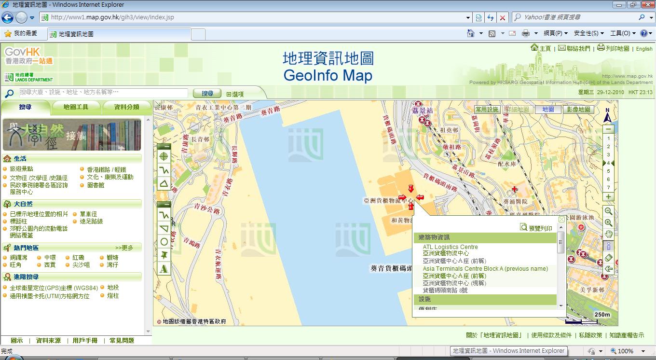Click the IE help question icon

[x=643, y=33]
